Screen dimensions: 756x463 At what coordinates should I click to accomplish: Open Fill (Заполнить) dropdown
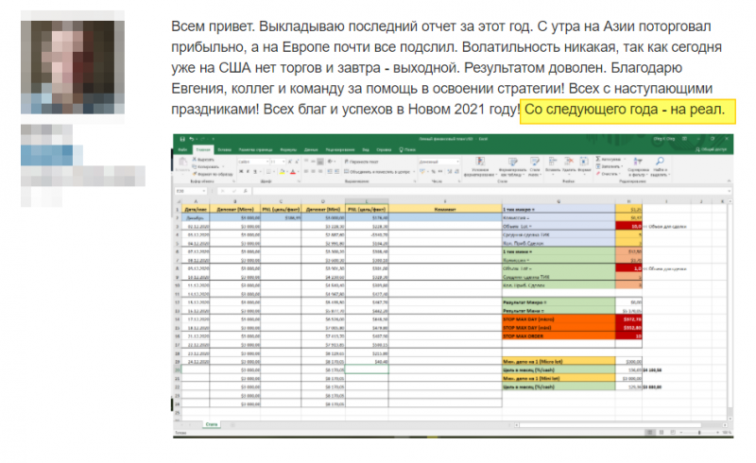[609, 166]
